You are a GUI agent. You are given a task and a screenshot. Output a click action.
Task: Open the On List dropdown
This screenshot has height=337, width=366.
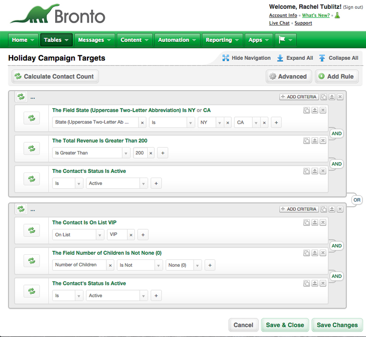point(78,235)
